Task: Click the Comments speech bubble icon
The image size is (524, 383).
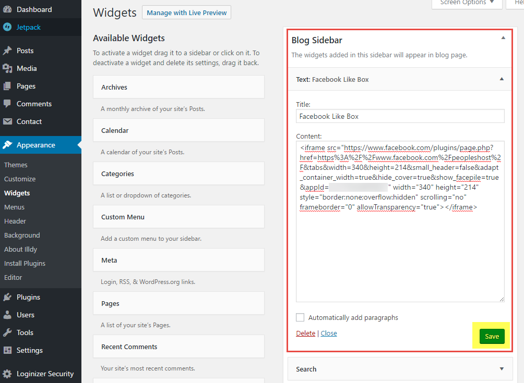Action: pos(7,104)
